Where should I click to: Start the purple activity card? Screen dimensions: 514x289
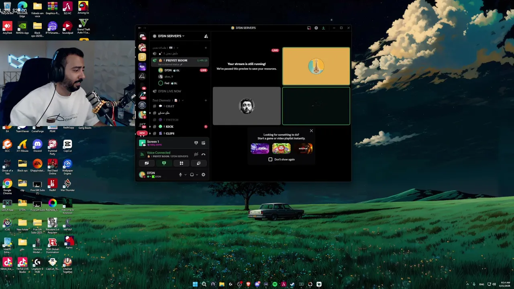click(x=260, y=149)
